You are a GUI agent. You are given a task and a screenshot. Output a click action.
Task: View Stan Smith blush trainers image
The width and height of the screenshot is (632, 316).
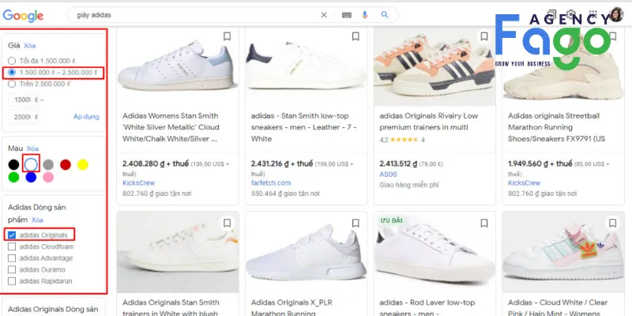pyautogui.click(x=178, y=252)
